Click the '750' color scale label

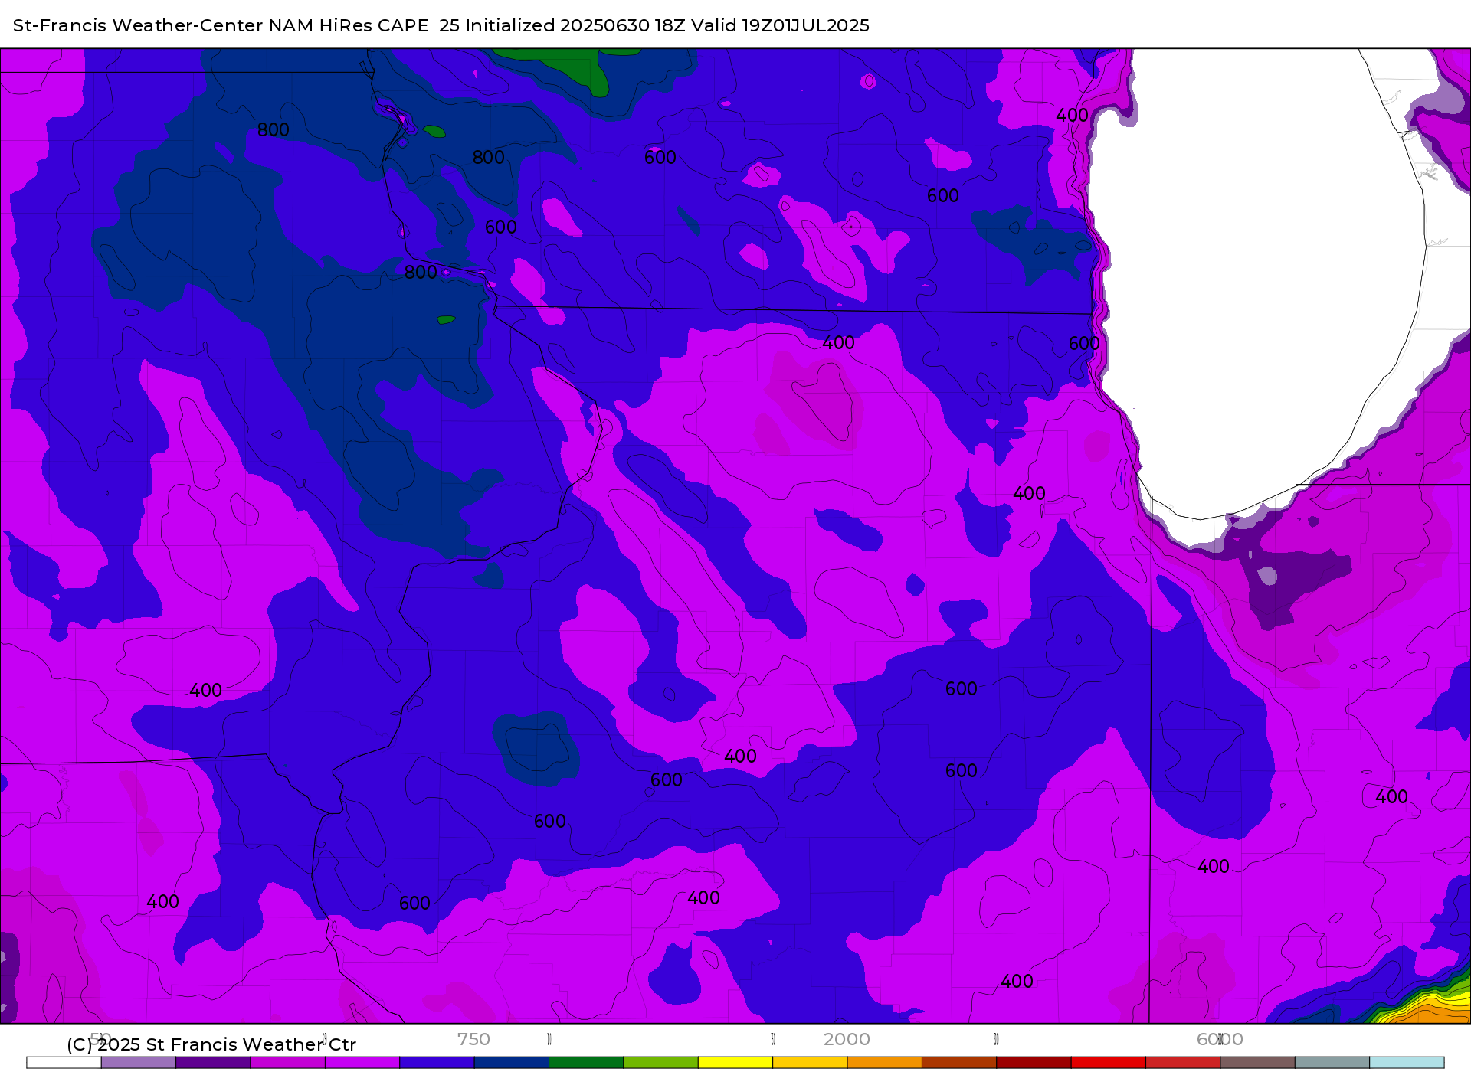pos(473,1039)
